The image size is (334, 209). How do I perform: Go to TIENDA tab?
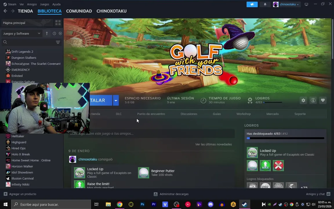(x=25, y=11)
